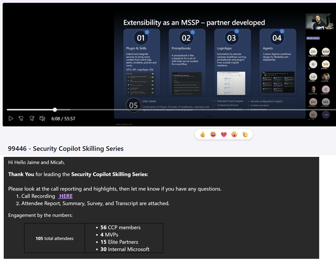Click the Attendee Report, Summary, Survey line

click(x=95, y=203)
